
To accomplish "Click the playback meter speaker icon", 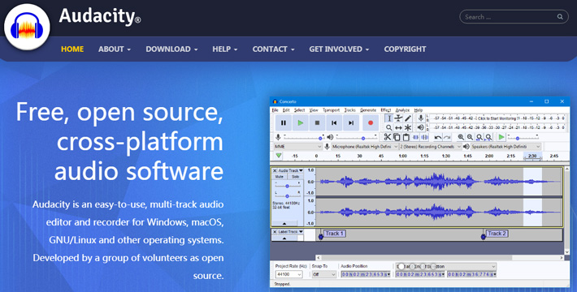I will coord(421,127).
